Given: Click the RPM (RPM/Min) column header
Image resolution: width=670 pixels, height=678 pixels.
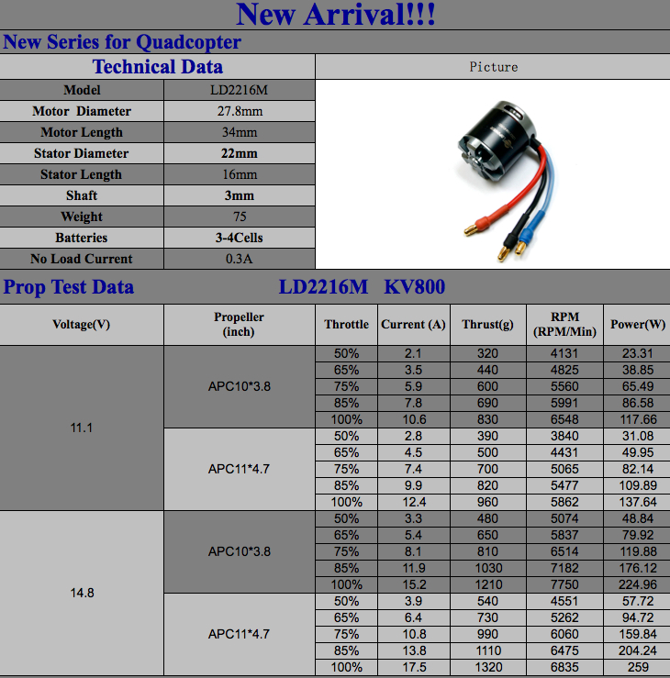Looking at the screenshot, I should click(564, 325).
